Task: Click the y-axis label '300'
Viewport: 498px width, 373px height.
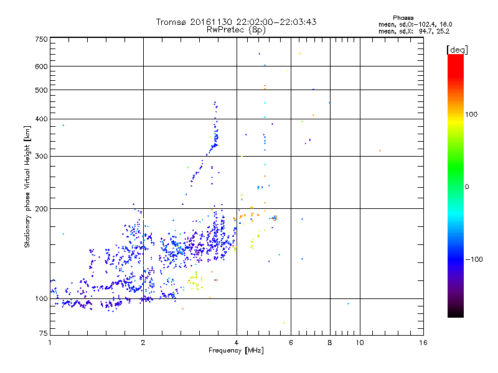Action: 41,157
